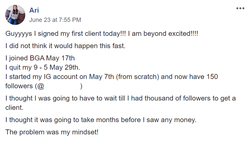This screenshot has width=251, height=142.
Task: Click the word followers before the @ sign
Action: coord(19,86)
